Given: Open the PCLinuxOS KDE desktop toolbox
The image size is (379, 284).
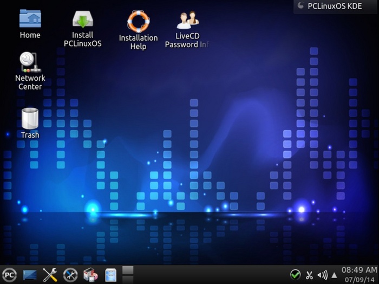Looking at the screenshot, I should click(x=336, y=7).
